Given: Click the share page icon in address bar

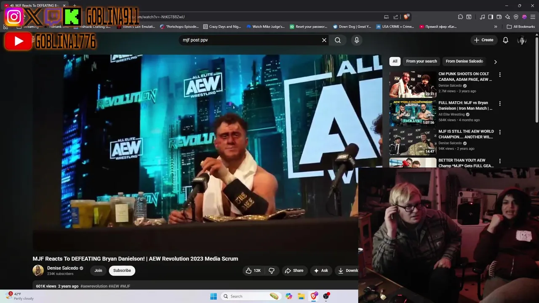Looking at the screenshot, I should (x=396, y=17).
